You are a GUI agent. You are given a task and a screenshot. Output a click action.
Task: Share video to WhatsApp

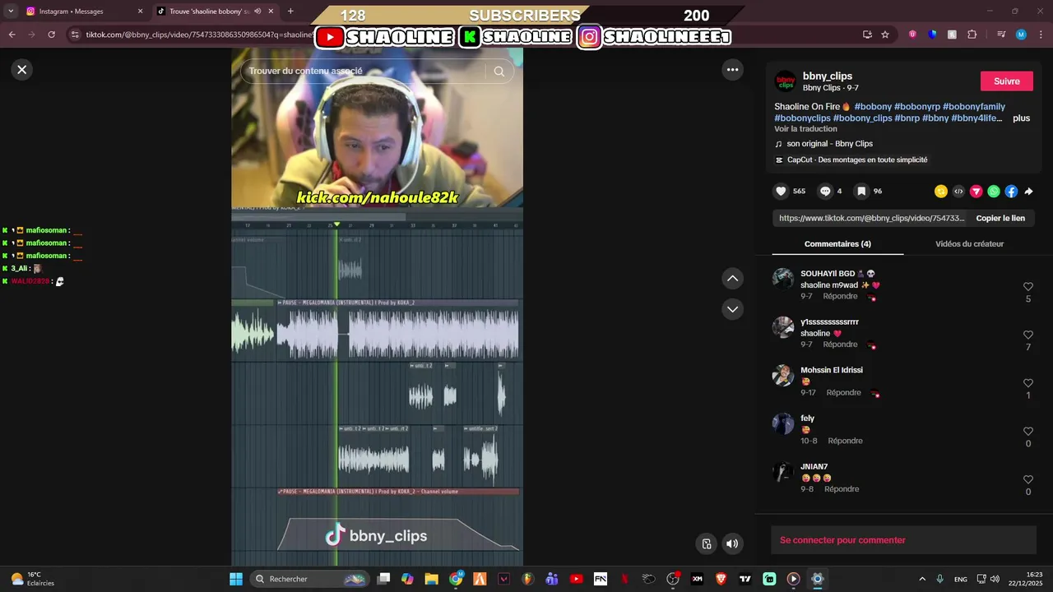(x=994, y=192)
